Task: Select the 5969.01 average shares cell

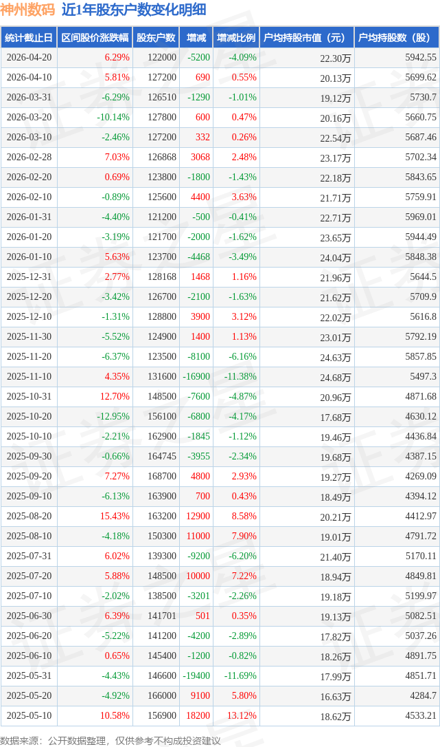Action: click(x=421, y=217)
